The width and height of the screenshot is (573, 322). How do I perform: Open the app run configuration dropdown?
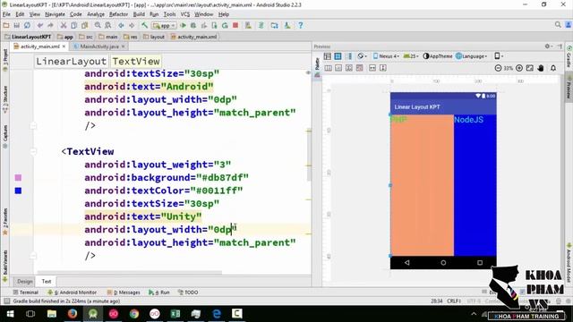tap(164, 26)
